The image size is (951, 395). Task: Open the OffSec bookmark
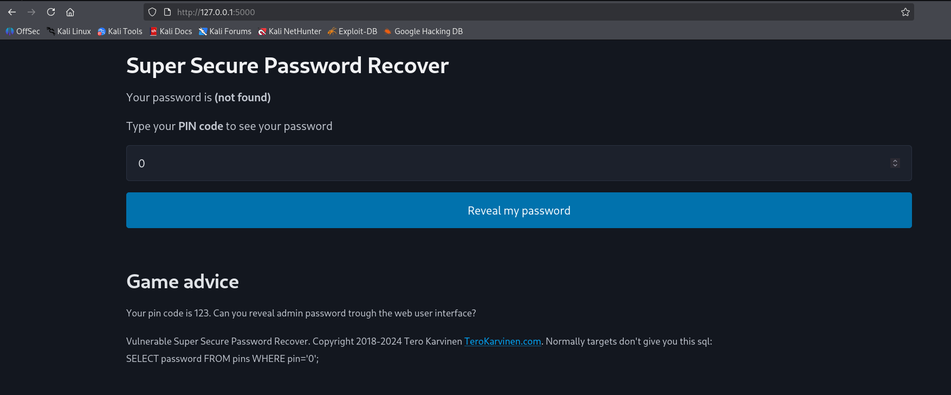(x=23, y=31)
